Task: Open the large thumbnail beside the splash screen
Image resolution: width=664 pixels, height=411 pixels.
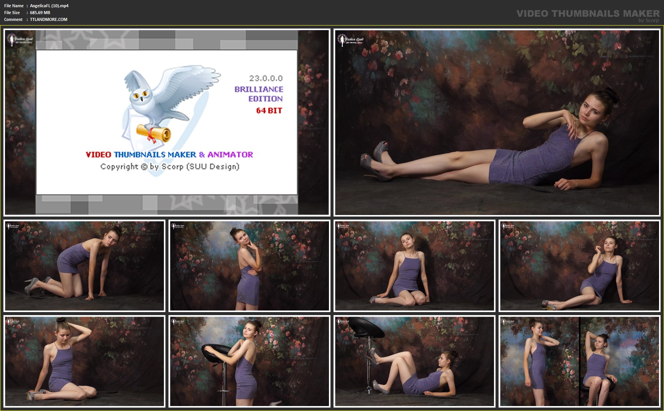Action: pyautogui.click(x=497, y=123)
